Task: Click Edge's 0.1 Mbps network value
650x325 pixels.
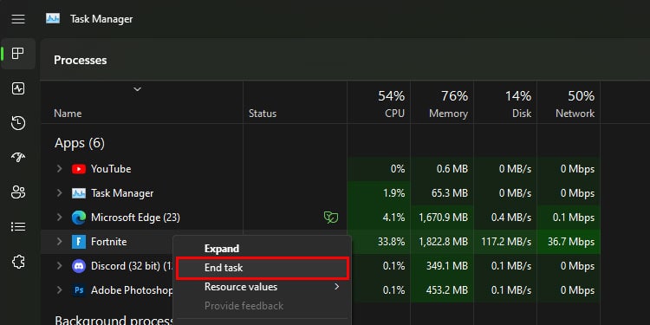Action: tap(574, 218)
